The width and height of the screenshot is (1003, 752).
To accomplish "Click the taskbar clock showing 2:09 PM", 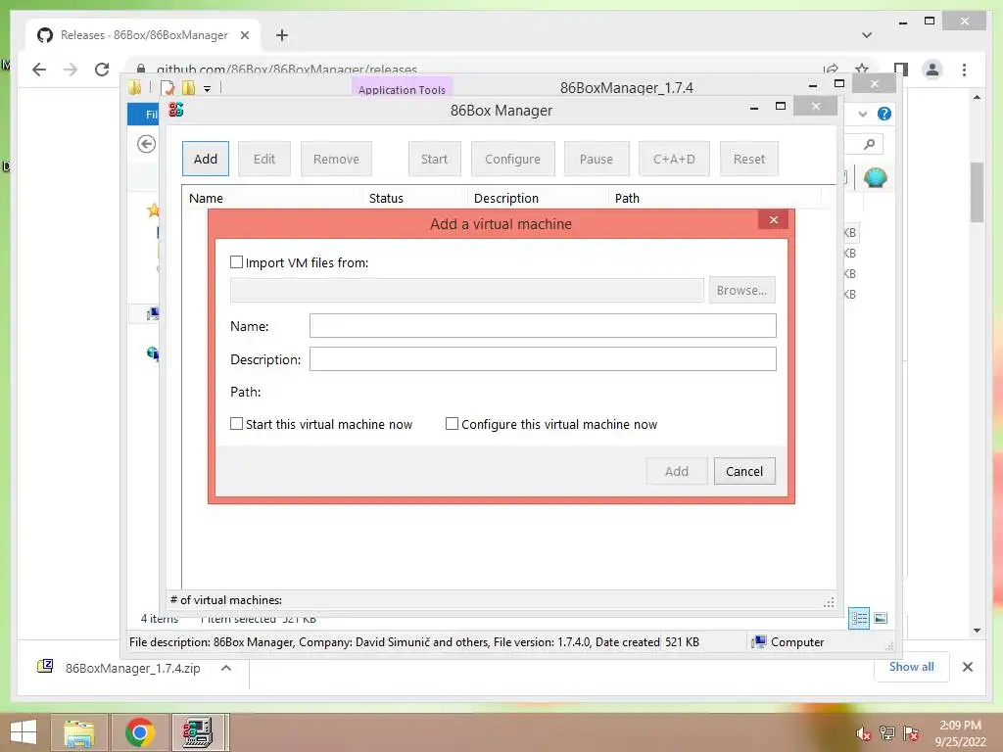I will [x=960, y=732].
